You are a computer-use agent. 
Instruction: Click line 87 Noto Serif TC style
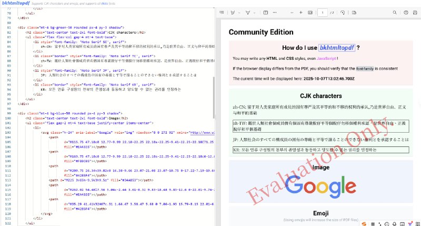94,56
